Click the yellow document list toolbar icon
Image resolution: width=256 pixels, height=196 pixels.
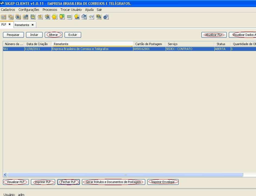click(x=40, y=17)
